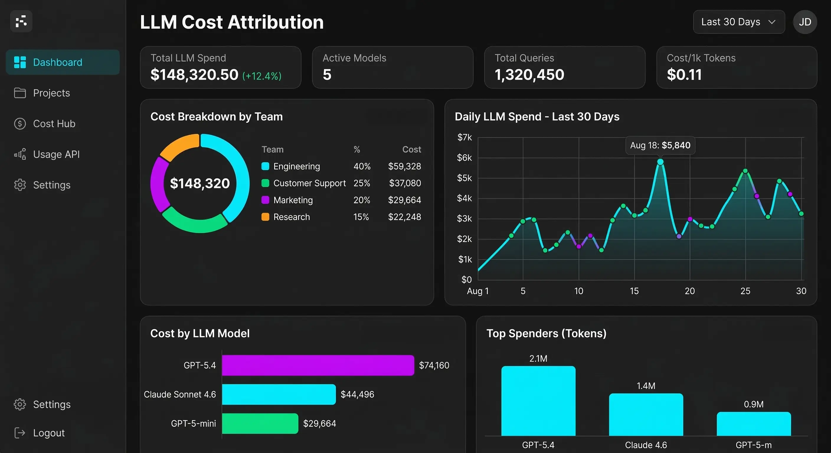Click the Settings gear icon in sidebar

20,185
